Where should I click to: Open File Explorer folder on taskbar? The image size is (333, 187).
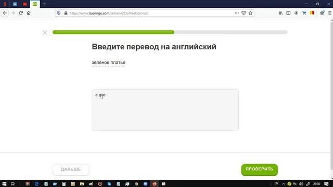click(82, 184)
